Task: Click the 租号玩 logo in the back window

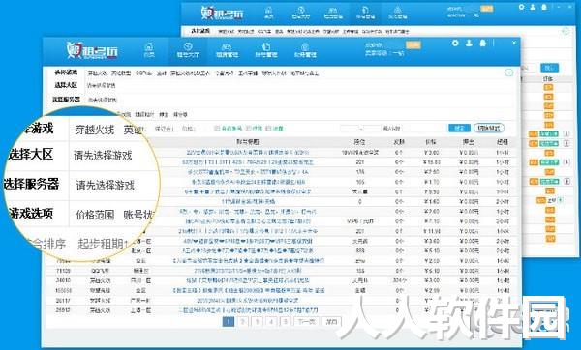Action: tap(223, 14)
